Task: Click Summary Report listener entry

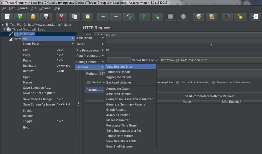Action: [118, 72]
